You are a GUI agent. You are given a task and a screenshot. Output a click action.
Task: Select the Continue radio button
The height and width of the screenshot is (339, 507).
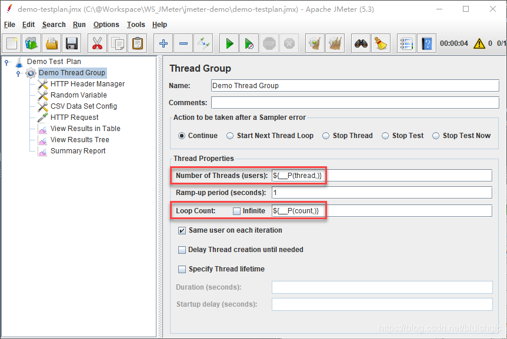182,136
